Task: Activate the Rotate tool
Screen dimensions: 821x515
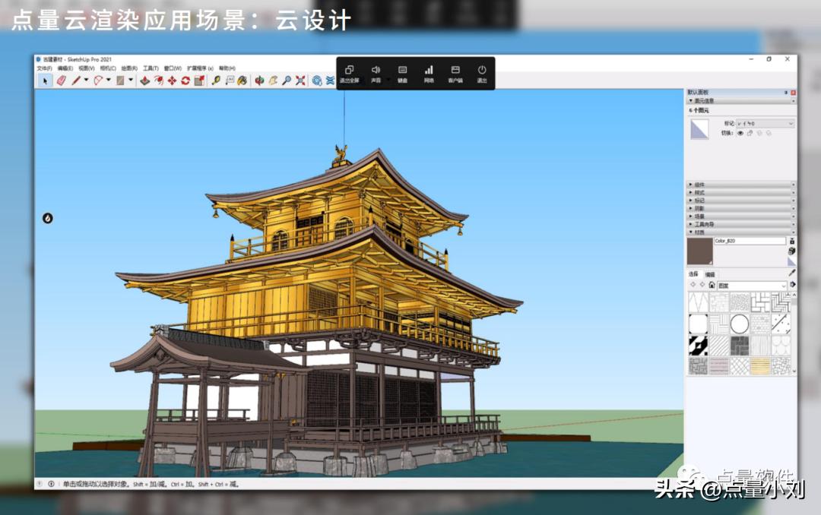Action: tap(185, 81)
